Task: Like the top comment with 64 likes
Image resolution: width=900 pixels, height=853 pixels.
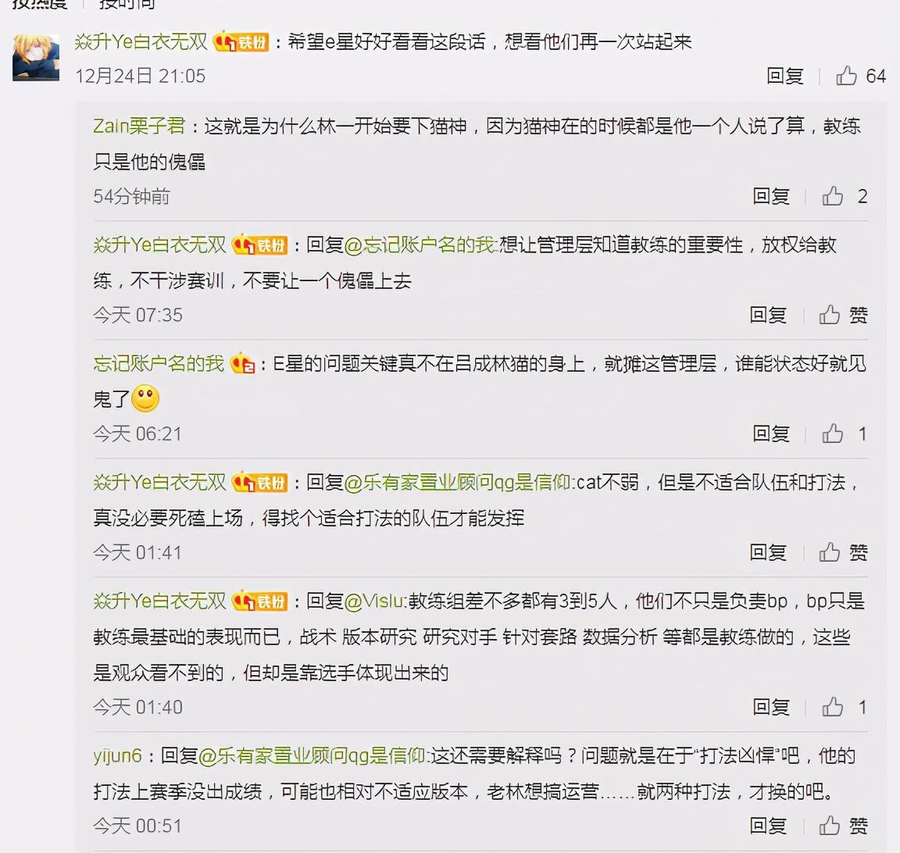Action: coord(846,76)
